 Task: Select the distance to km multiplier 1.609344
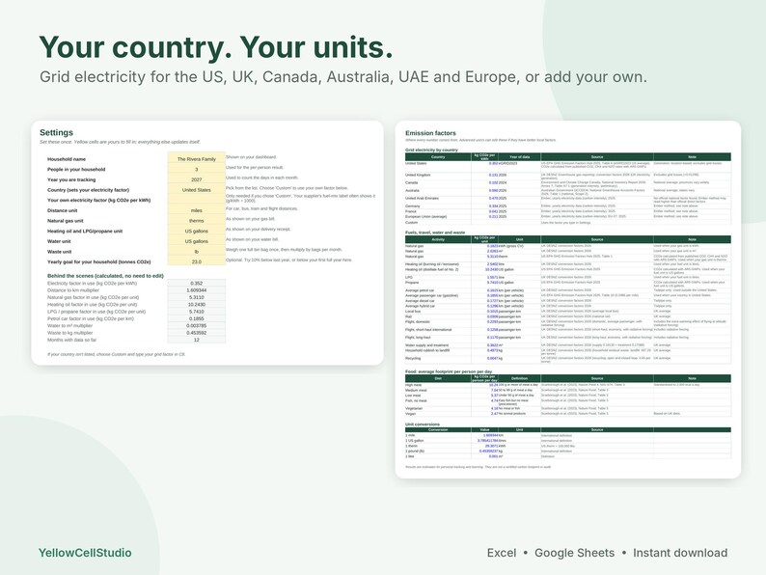pos(197,290)
